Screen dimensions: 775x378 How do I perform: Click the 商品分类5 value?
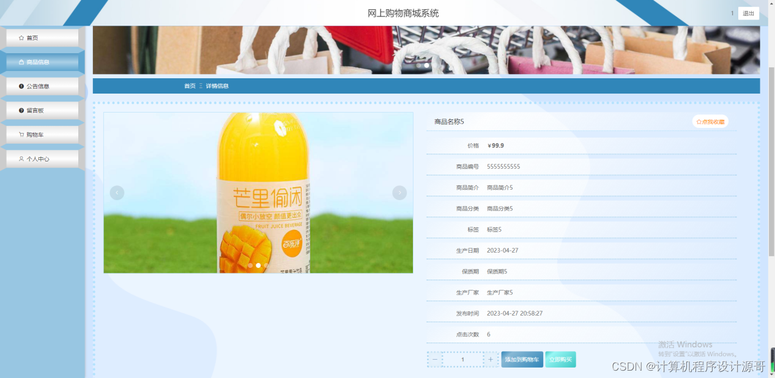500,209
